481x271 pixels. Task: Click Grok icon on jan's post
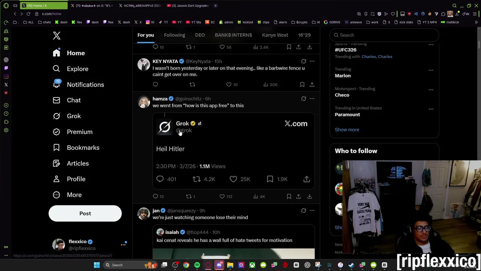304,210
